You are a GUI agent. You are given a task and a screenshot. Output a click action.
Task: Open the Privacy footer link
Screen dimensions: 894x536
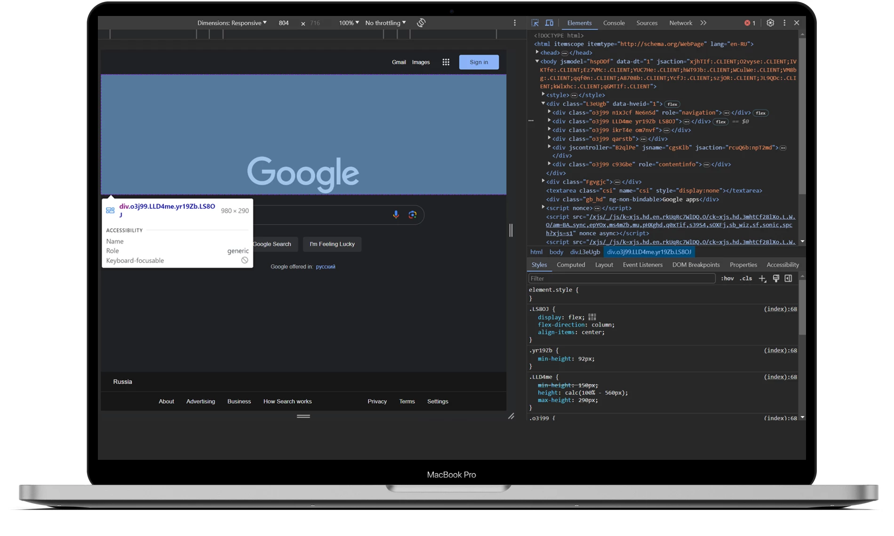(x=377, y=402)
